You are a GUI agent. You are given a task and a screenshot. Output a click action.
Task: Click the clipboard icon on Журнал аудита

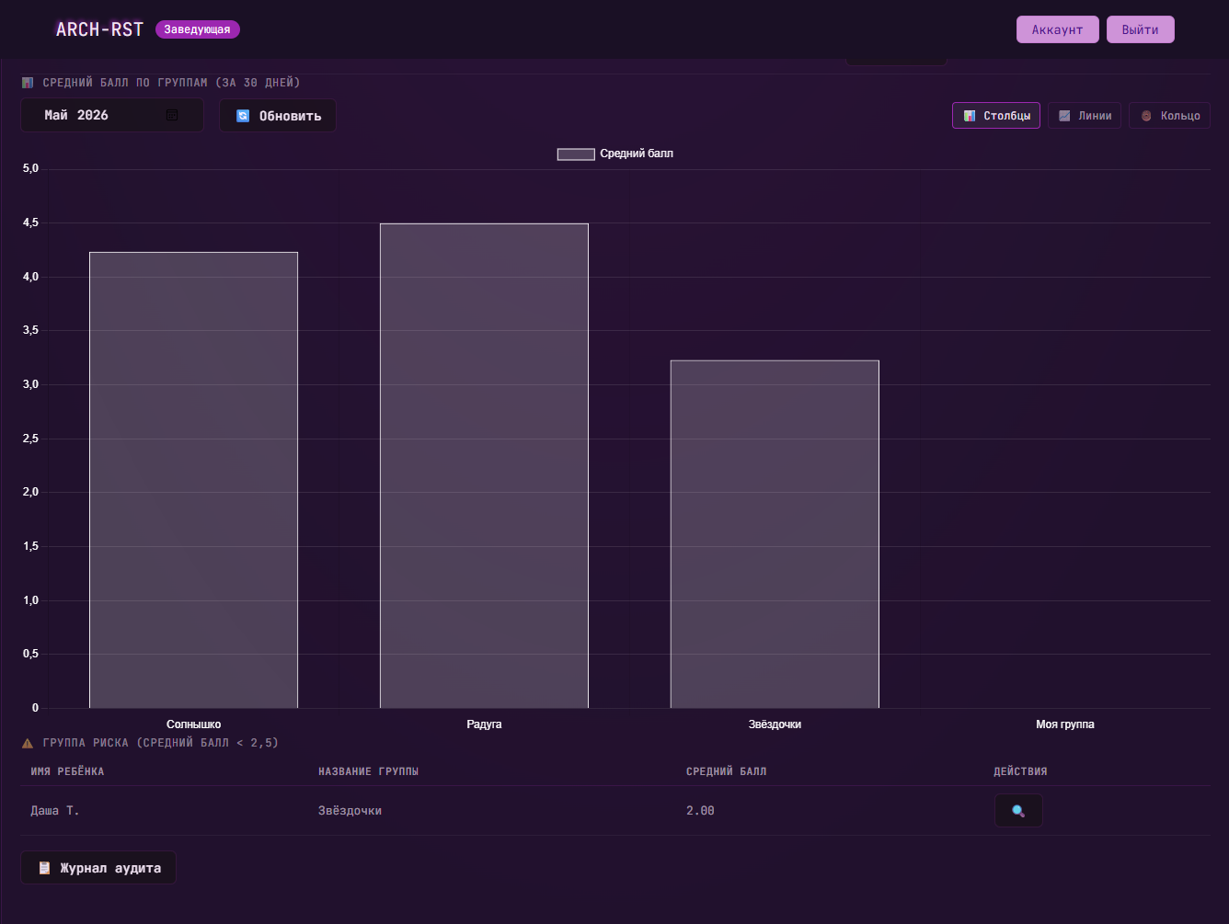(x=44, y=868)
